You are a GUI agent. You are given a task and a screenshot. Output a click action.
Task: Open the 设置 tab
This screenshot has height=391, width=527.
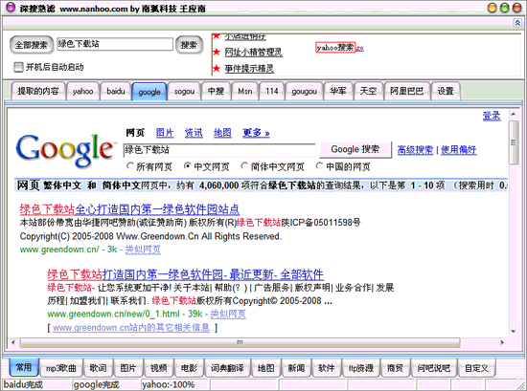coord(446,91)
